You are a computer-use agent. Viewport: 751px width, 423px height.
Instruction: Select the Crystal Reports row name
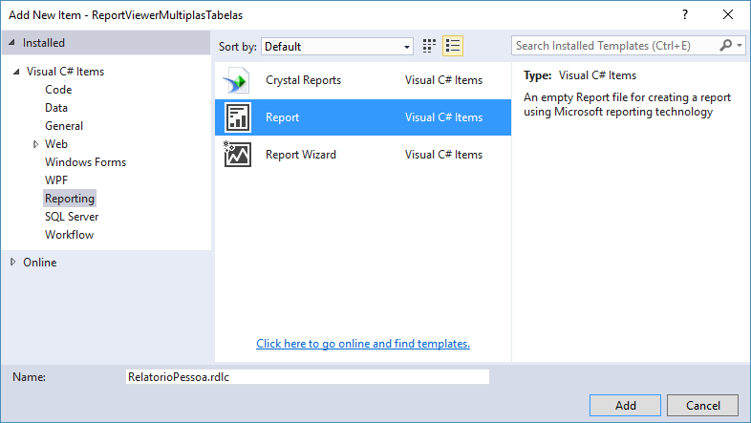pos(303,80)
